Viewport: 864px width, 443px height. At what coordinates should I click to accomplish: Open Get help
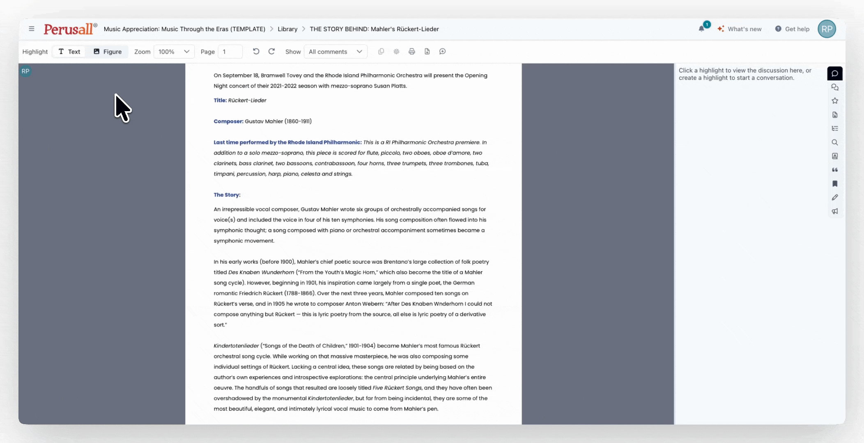[x=792, y=29]
